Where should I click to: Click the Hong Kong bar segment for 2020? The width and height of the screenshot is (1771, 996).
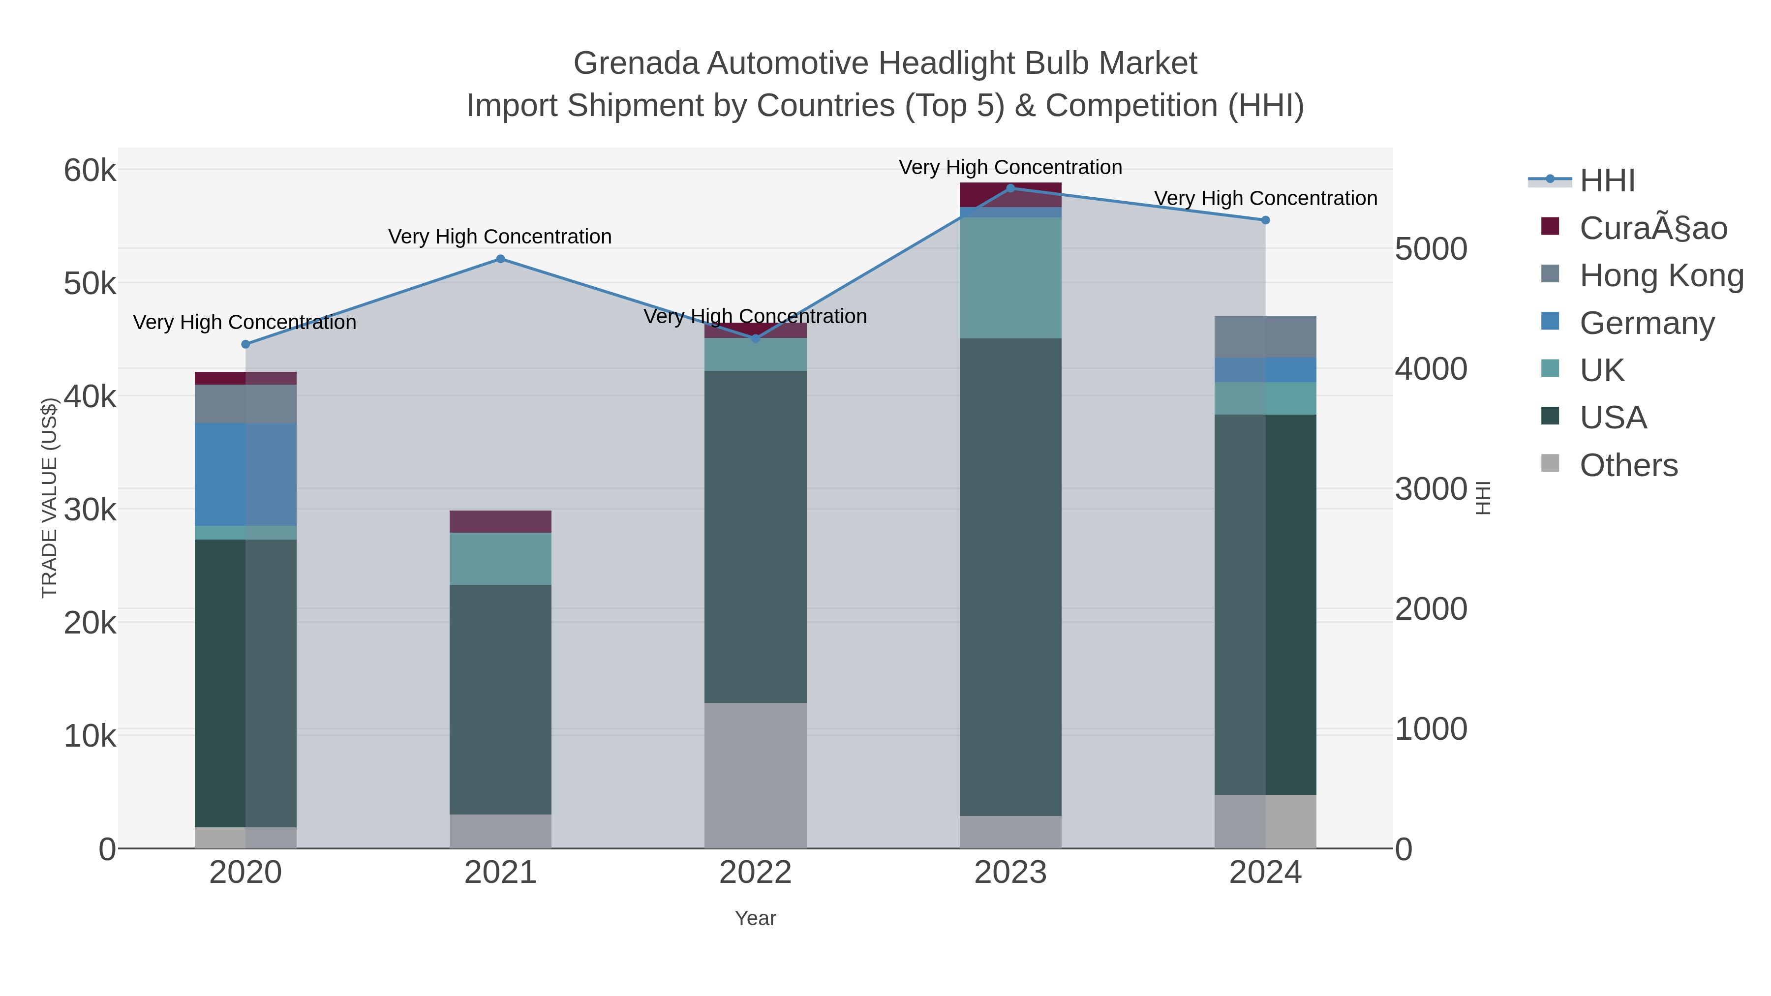(x=245, y=404)
